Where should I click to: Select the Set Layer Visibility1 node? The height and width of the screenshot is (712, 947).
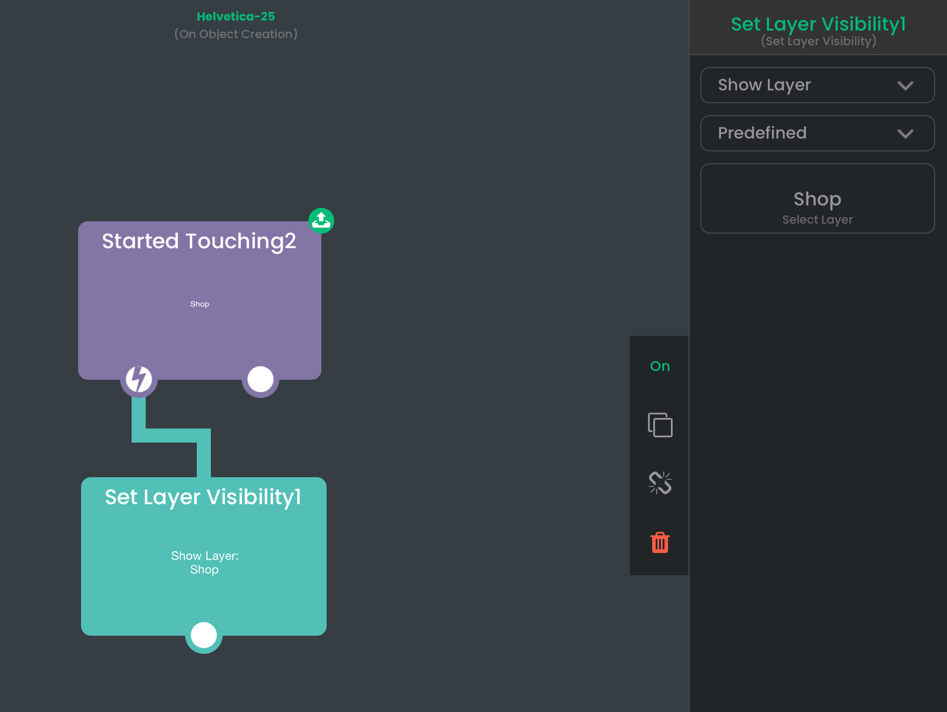click(x=204, y=556)
